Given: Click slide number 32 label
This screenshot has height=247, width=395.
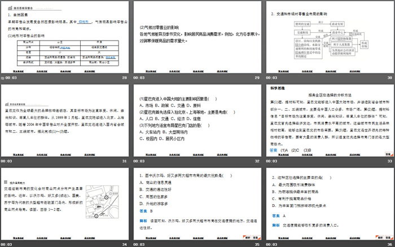Looking at the screenshot, I should click(x=257, y=161).
